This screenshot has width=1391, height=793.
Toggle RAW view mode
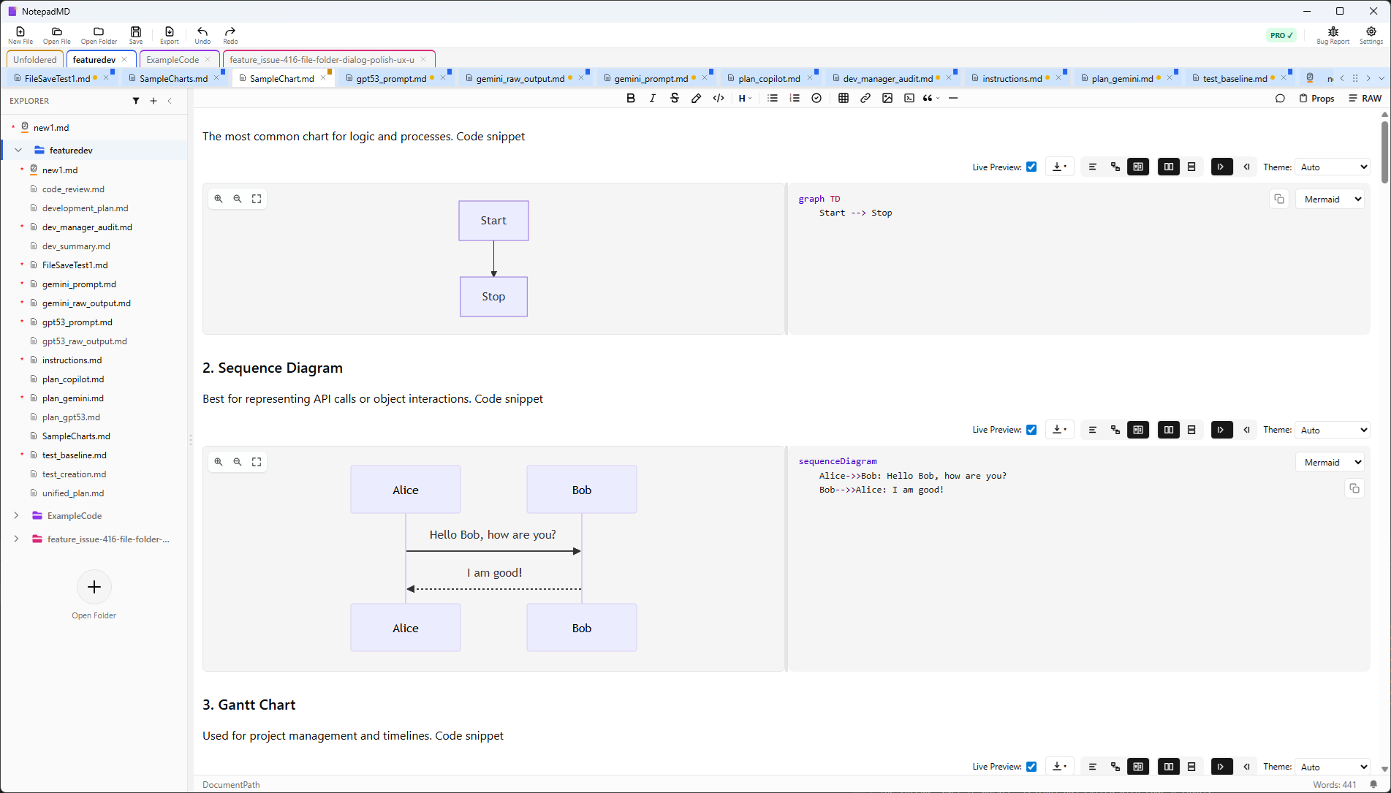pyautogui.click(x=1365, y=98)
